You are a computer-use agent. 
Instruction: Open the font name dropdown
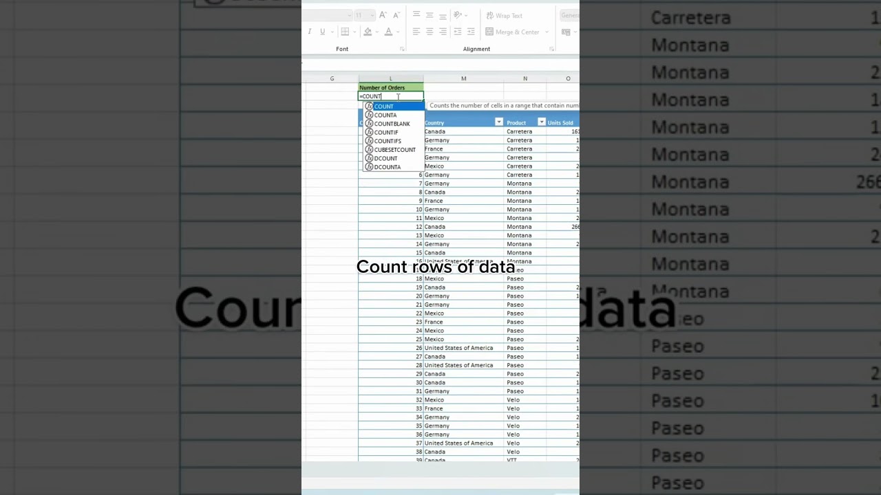(350, 15)
